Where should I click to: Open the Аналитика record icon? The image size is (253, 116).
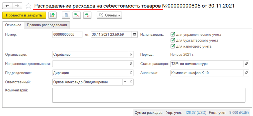point(246,73)
